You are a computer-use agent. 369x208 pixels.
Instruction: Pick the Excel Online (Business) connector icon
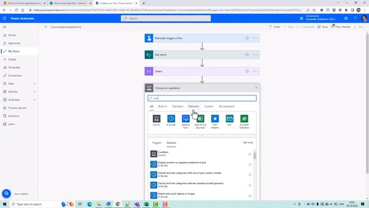200,118
